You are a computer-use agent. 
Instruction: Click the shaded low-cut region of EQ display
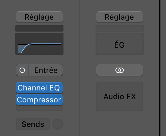pos(21,48)
